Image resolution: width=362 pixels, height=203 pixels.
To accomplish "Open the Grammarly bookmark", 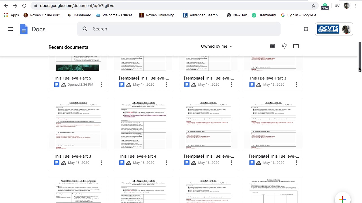I will 264,15.
